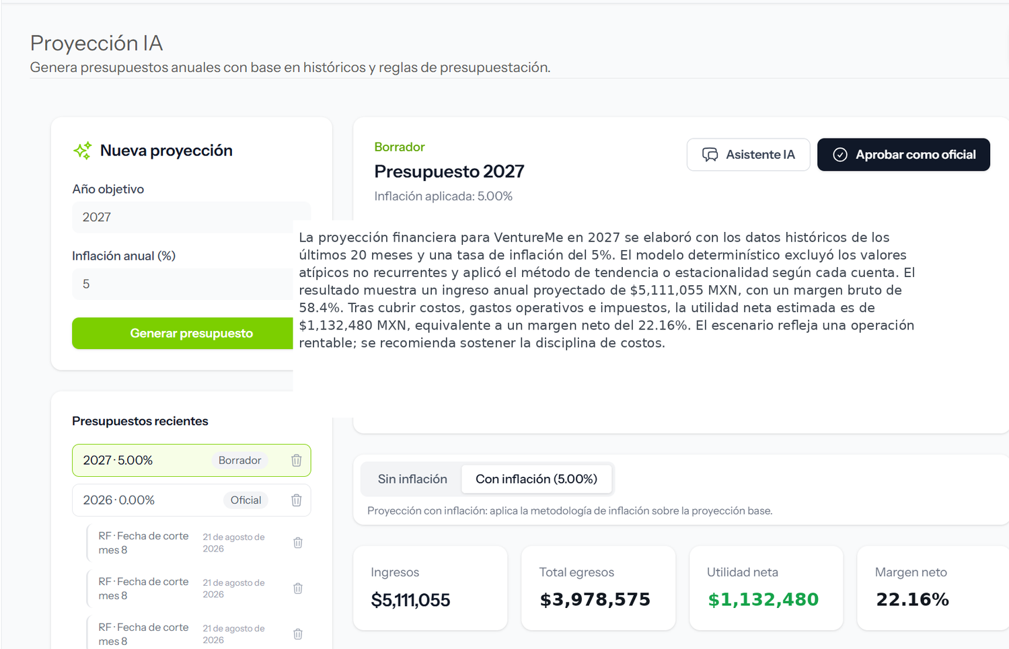Select Con inflación (5.00%) tab
The height and width of the screenshot is (649, 1009).
536,479
